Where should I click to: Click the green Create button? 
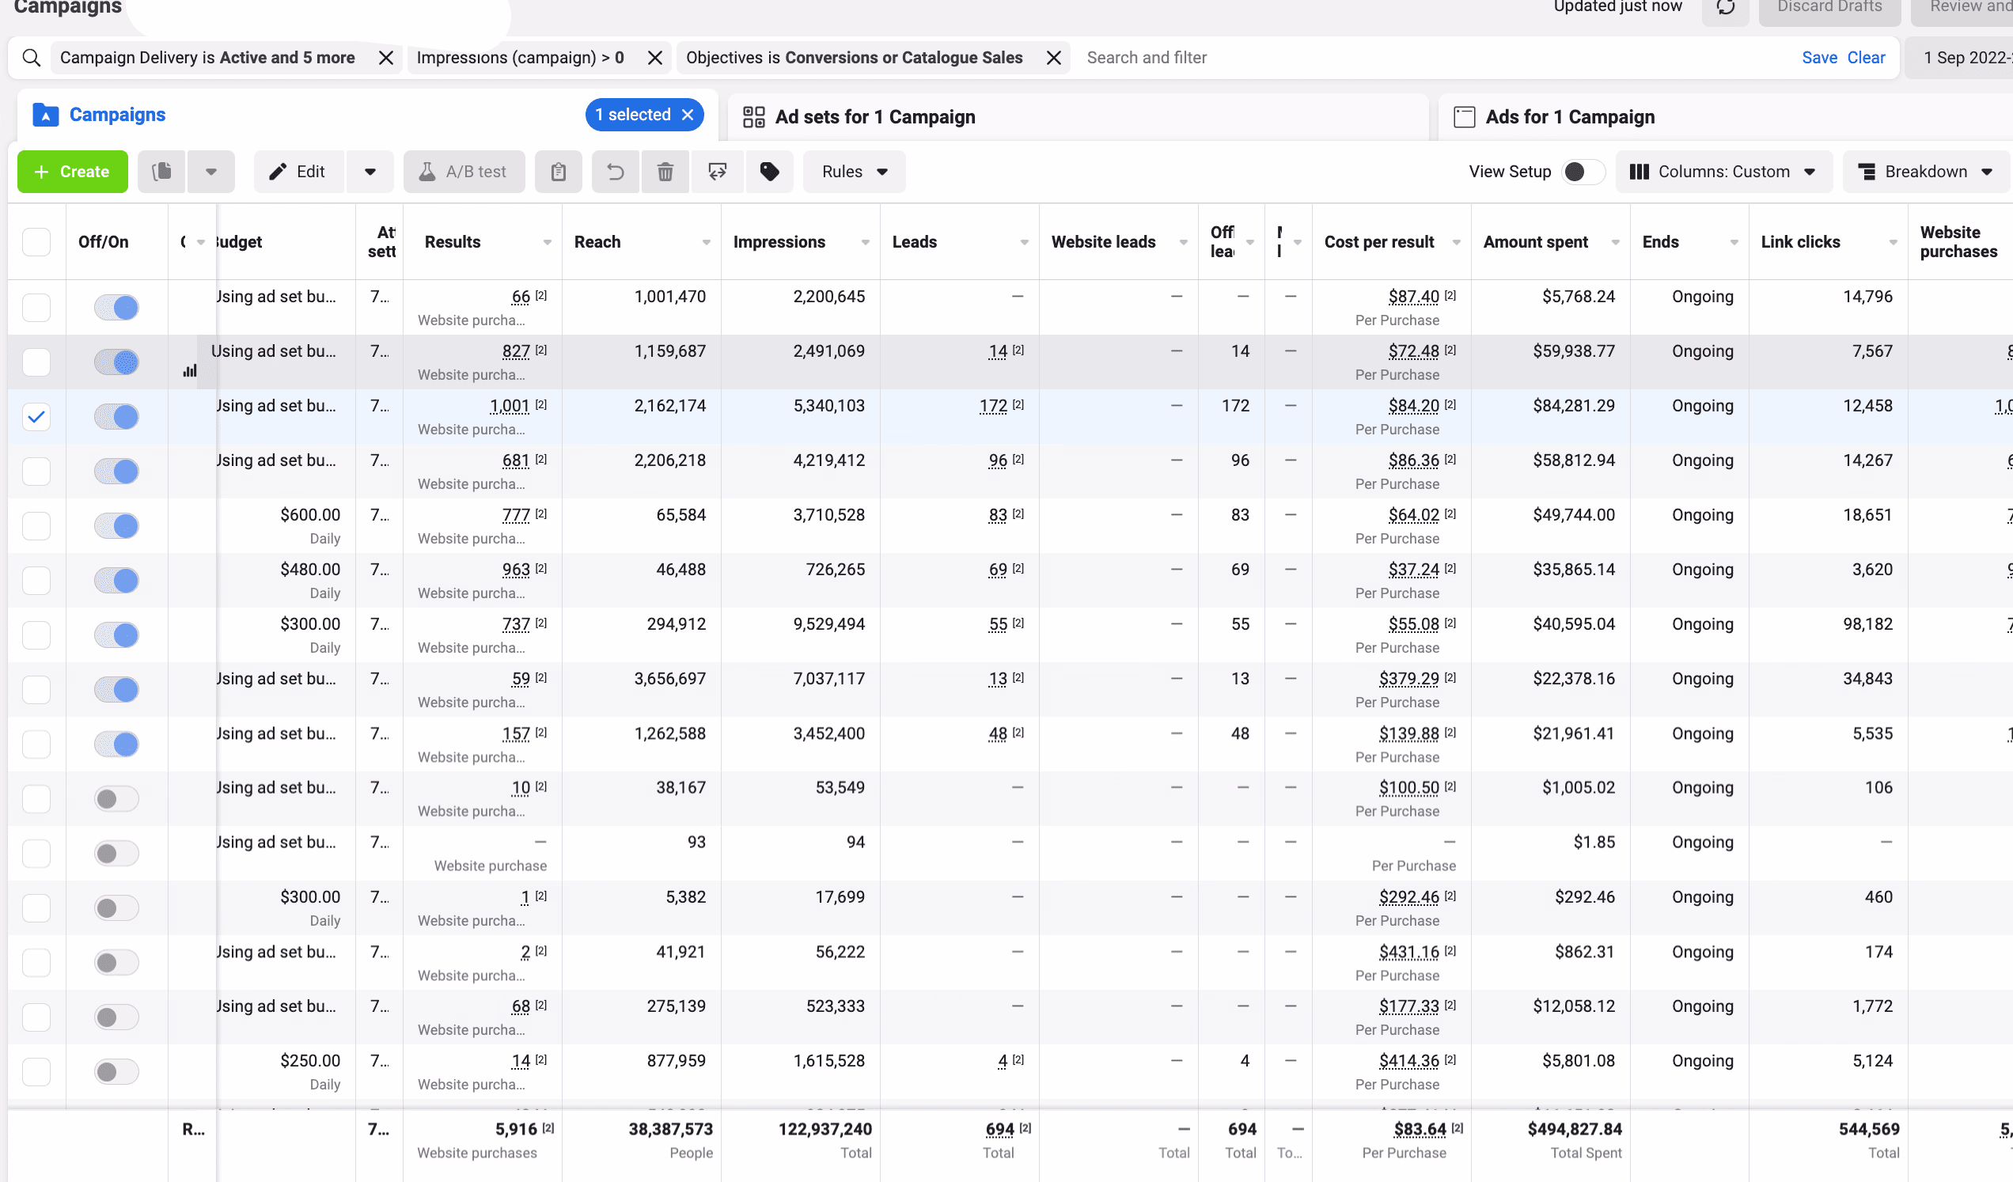coord(73,172)
